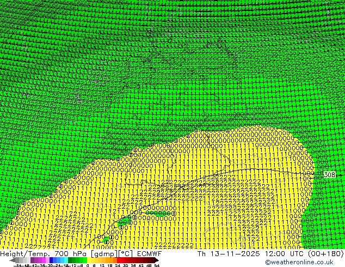Click the ECMWF model name label
This screenshot has width=345, height=267.
[x=150, y=253]
